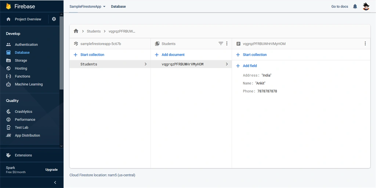Expand the Students collection row chevron
The image size is (376, 188).
tap(145, 64)
